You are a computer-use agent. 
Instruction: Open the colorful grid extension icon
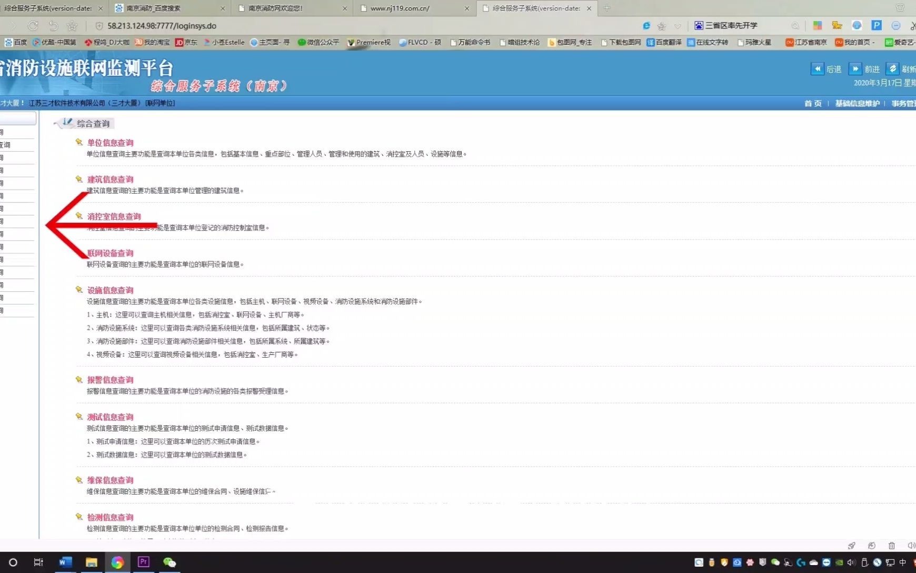[x=818, y=25]
